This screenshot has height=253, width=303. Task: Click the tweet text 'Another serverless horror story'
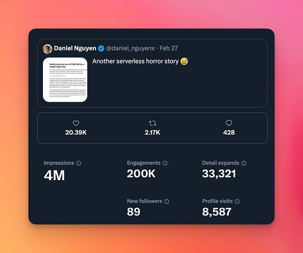[x=135, y=61]
